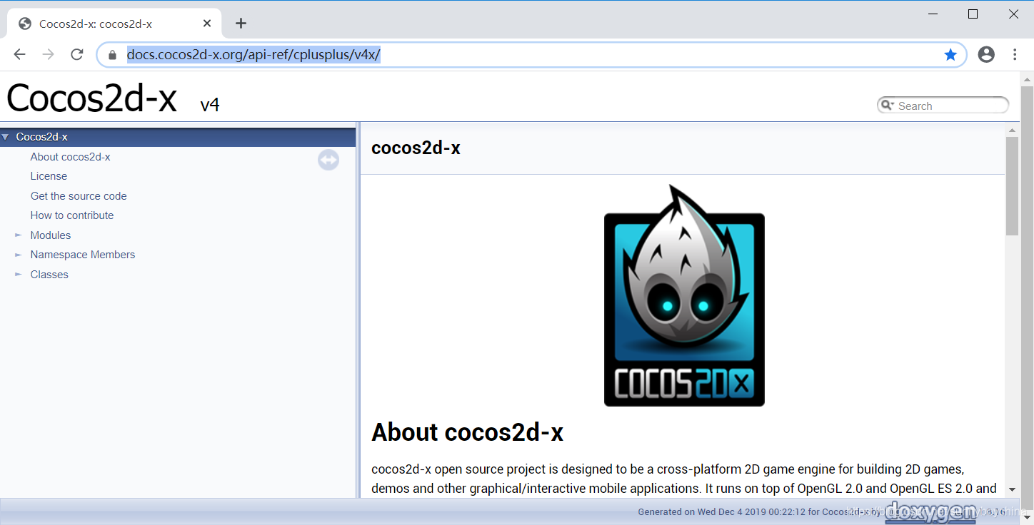Image resolution: width=1034 pixels, height=525 pixels.
Task: Collapse the Cocos2d-x root tree node
Action: pos(6,137)
